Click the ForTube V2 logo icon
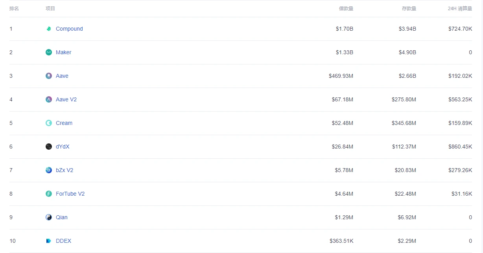 coord(49,194)
